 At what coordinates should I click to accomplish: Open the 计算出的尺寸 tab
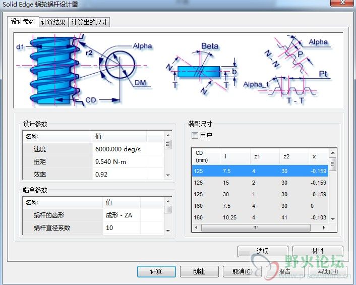[89, 22]
